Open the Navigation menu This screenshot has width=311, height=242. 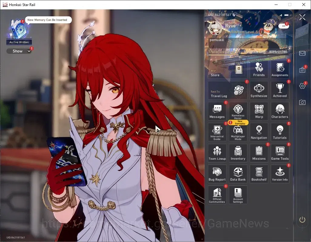[x=259, y=132]
